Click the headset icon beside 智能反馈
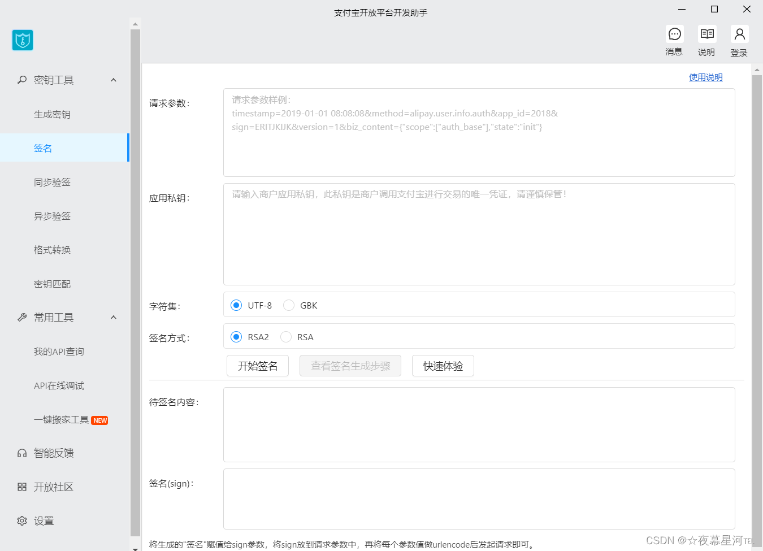The width and height of the screenshot is (763, 551). [x=22, y=453]
